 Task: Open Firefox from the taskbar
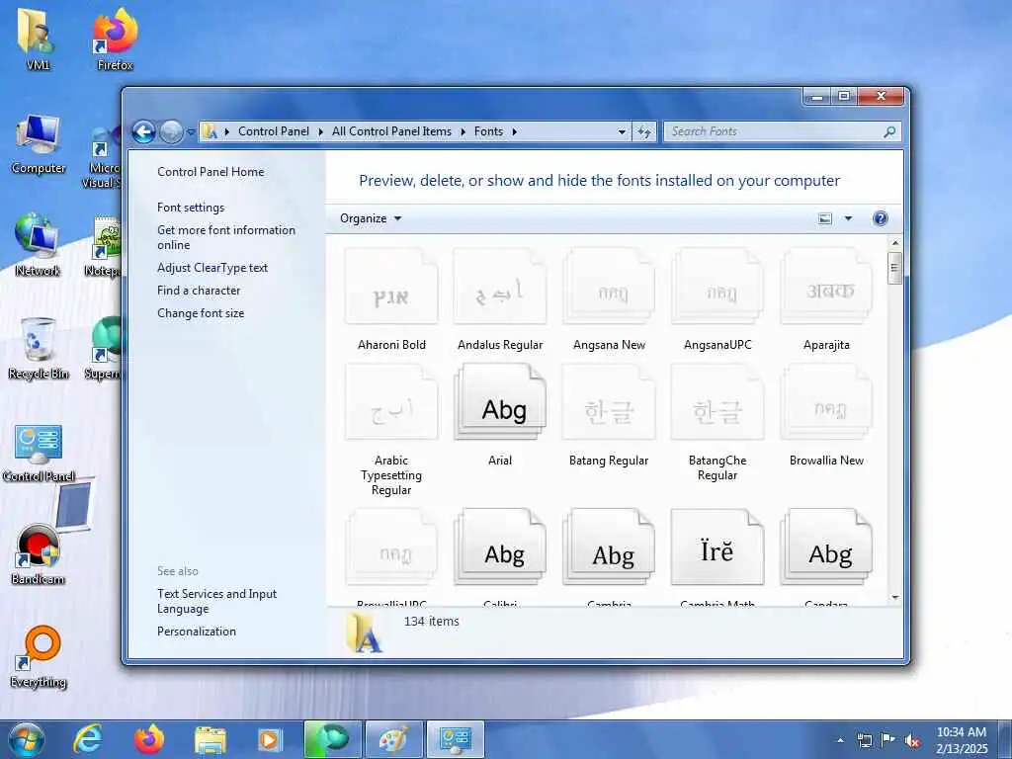click(x=149, y=739)
